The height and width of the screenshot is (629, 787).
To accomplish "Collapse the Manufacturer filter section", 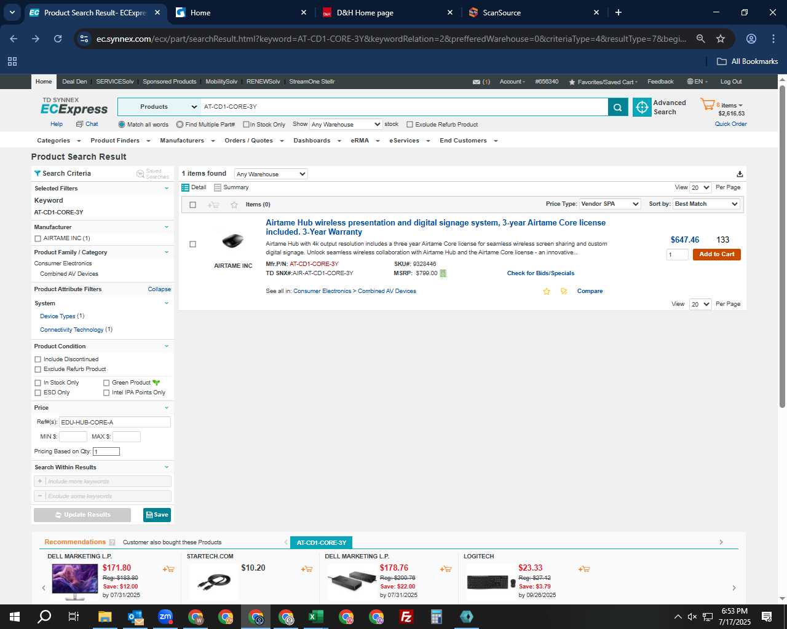I will (x=166, y=227).
